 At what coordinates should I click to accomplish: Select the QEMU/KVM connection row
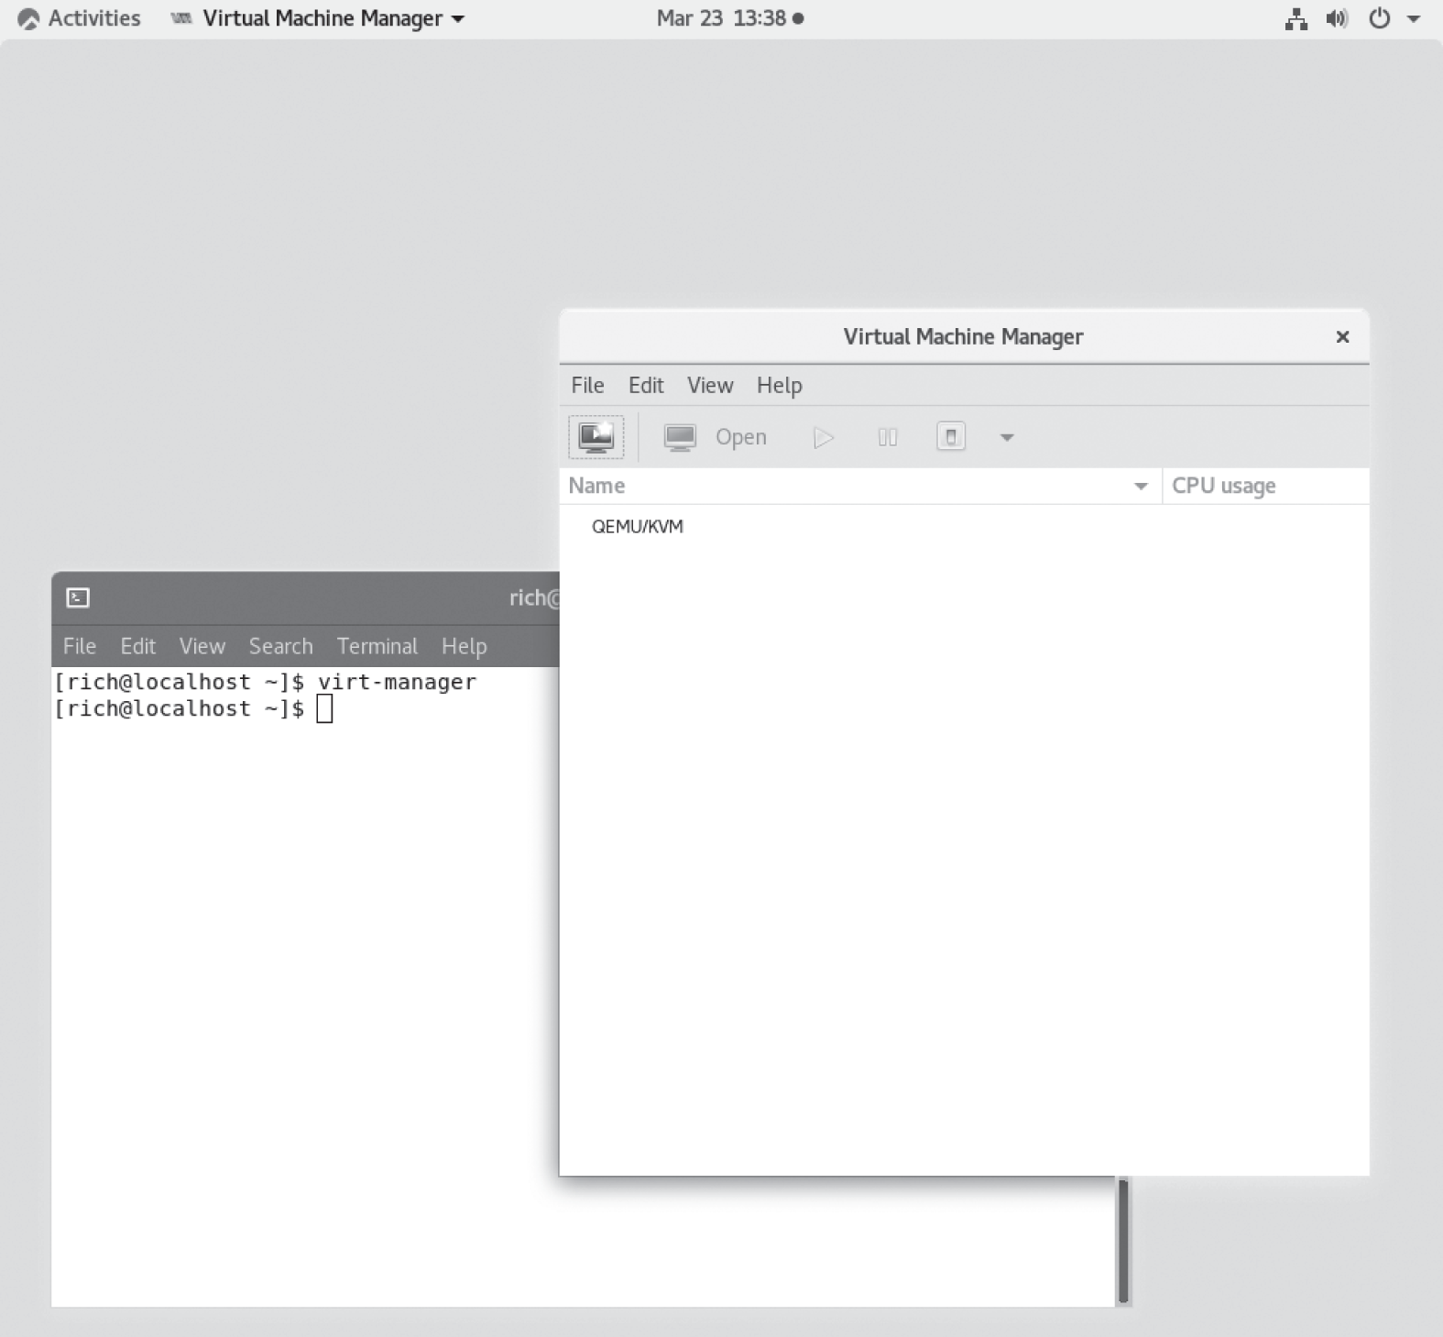(964, 527)
